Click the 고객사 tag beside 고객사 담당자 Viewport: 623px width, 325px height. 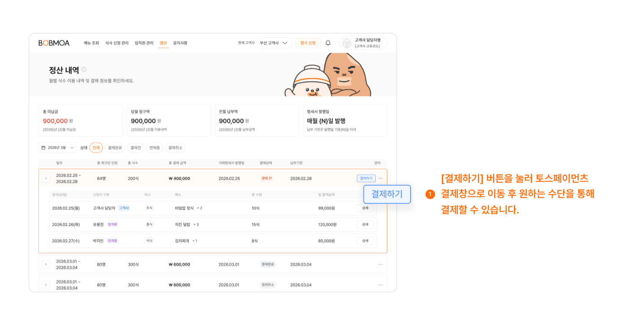124,208
